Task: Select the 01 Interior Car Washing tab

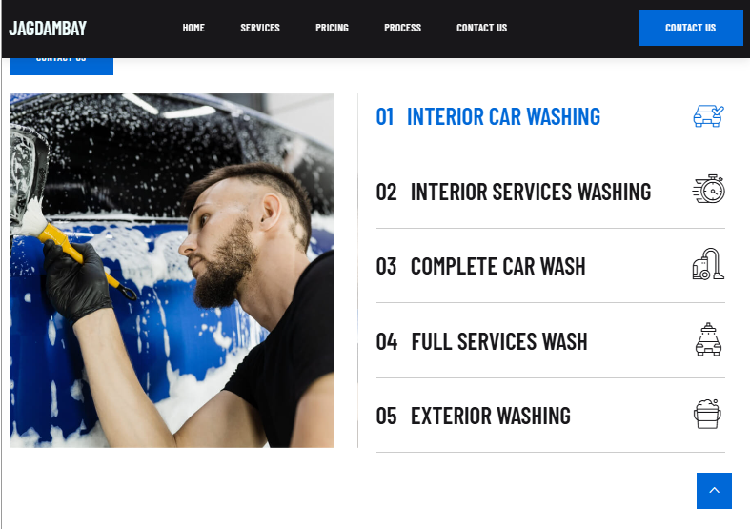Action: [x=551, y=116]
